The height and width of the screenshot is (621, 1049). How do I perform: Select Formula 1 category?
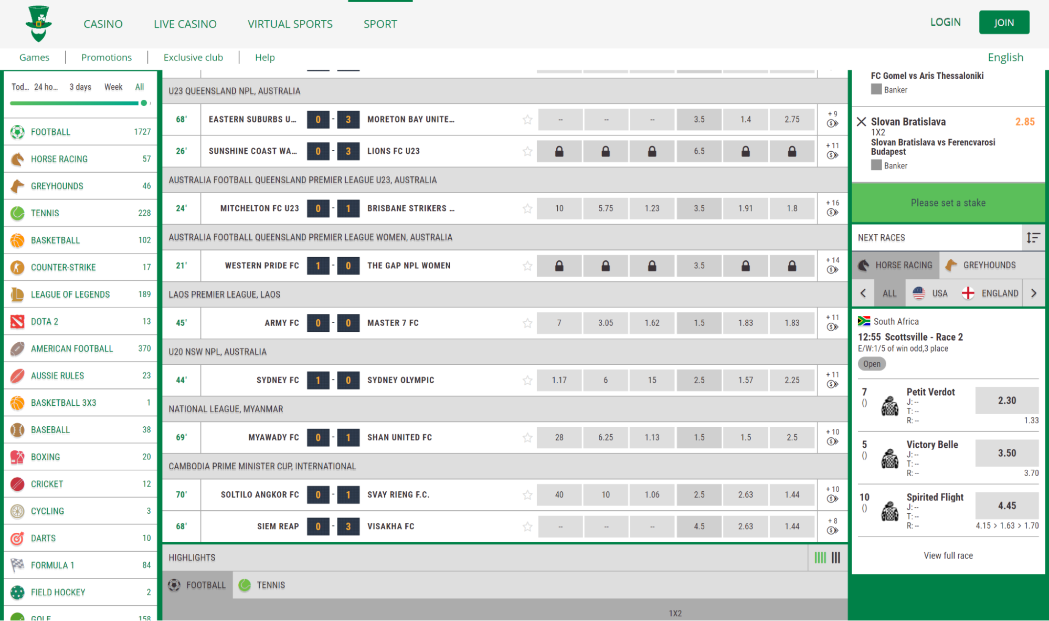click(80, 565)
